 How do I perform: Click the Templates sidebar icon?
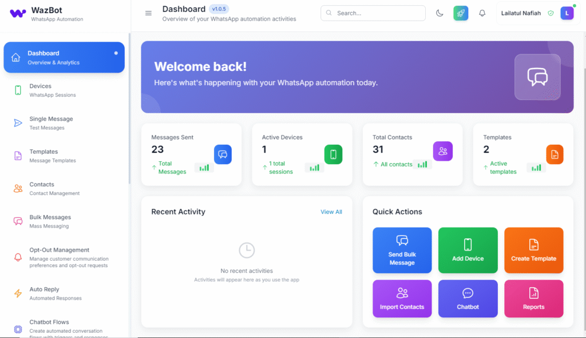(x=18, y=156)
